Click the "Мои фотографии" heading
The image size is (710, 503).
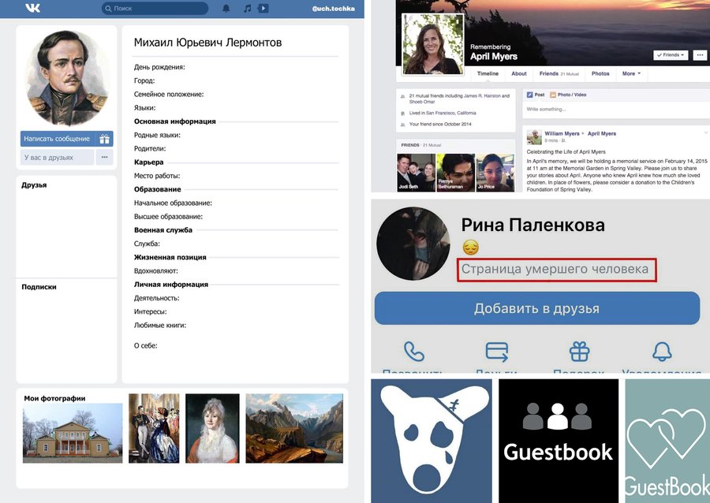54,398
